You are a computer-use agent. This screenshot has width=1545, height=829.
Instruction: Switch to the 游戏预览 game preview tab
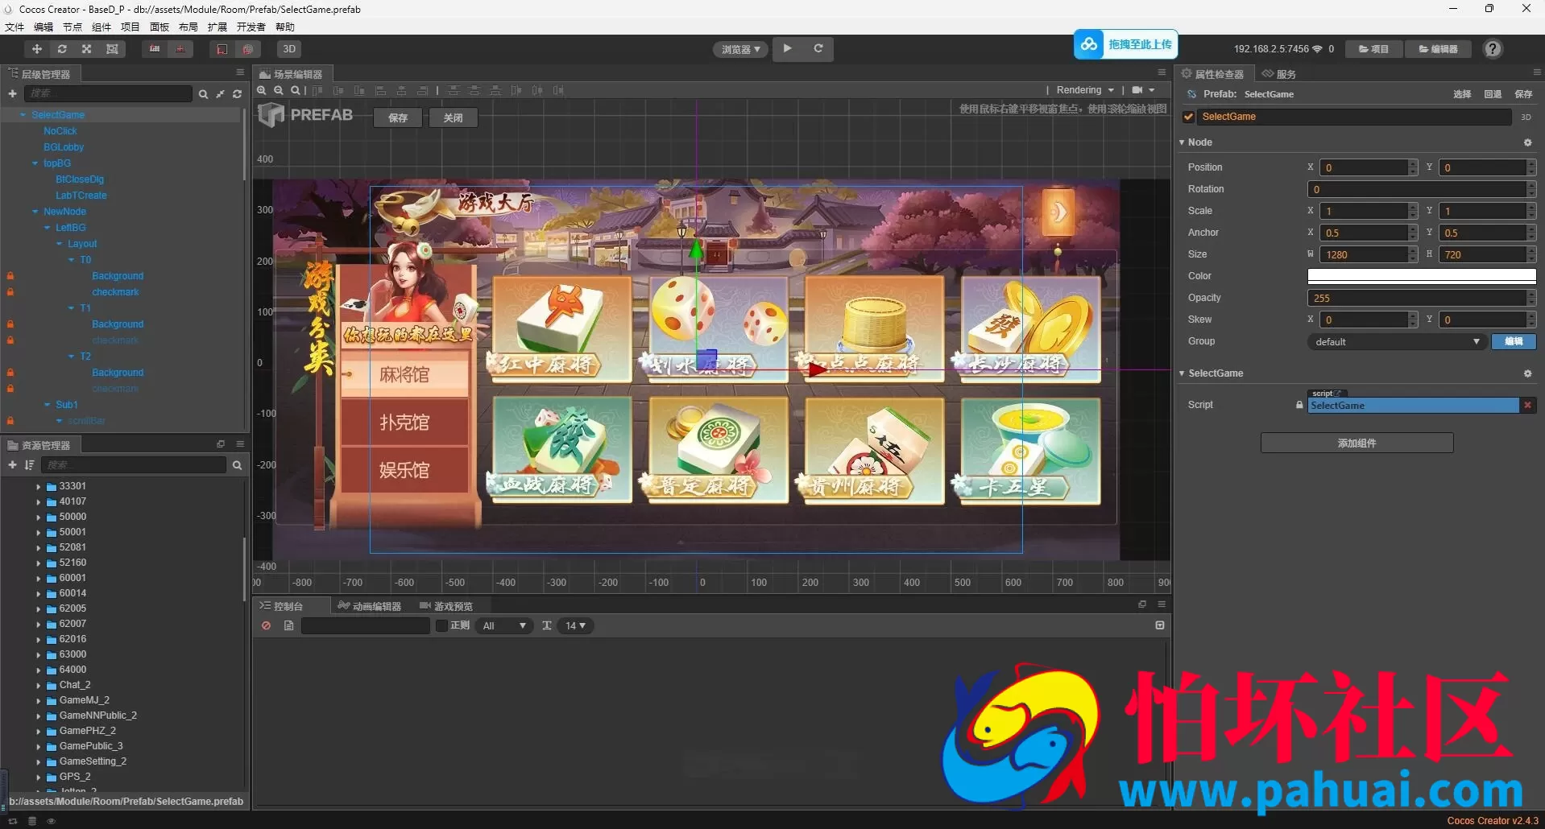click(447, 606)
